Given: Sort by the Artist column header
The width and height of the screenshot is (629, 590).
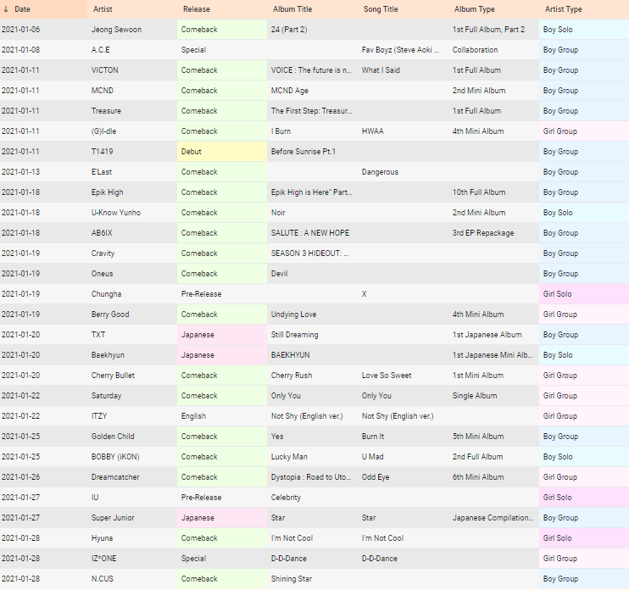Looking at the screenshot, I should 132,9.
